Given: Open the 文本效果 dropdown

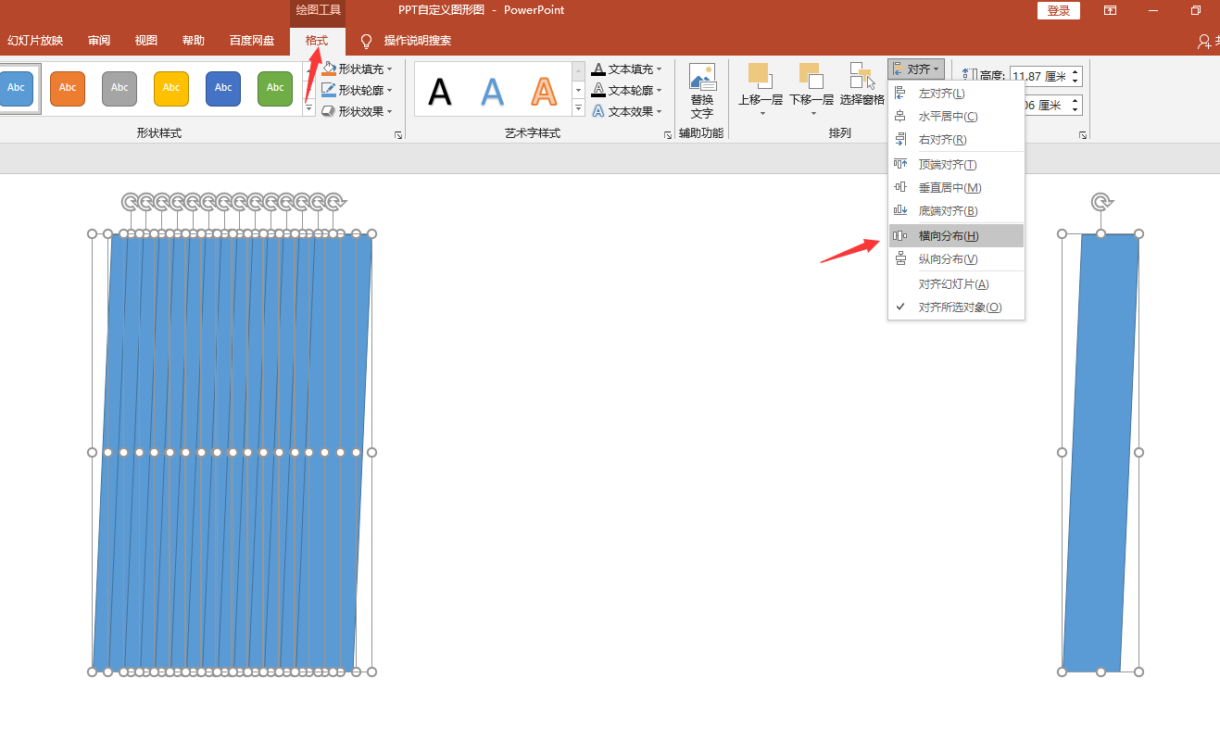Looking at the screenshot, I should coord(660,112).
